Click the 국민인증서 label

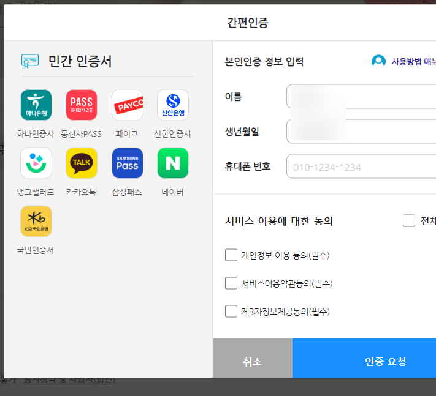tap(36, 250)
